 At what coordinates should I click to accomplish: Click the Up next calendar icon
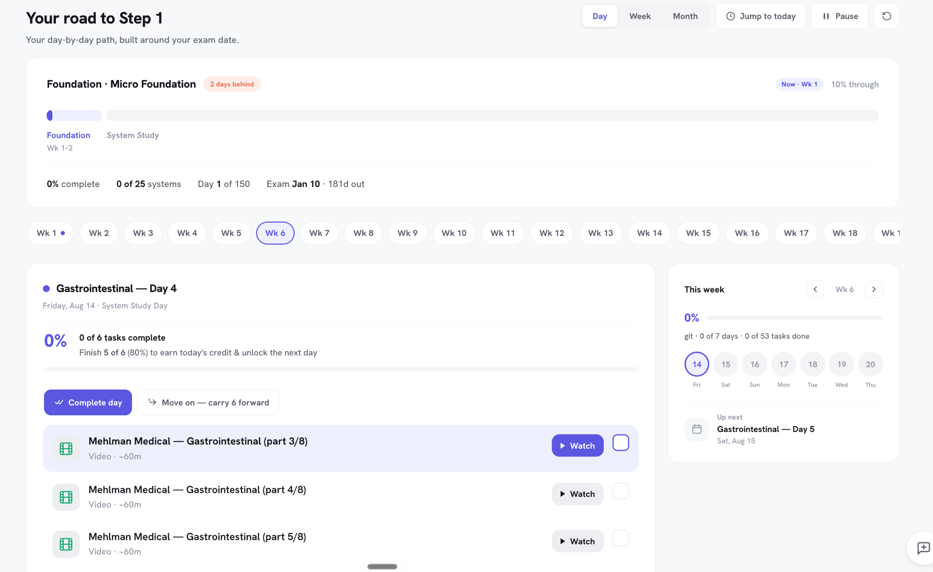coord(696,429)
